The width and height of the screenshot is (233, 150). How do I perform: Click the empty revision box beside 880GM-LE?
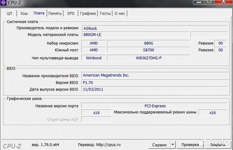(209, 35)
